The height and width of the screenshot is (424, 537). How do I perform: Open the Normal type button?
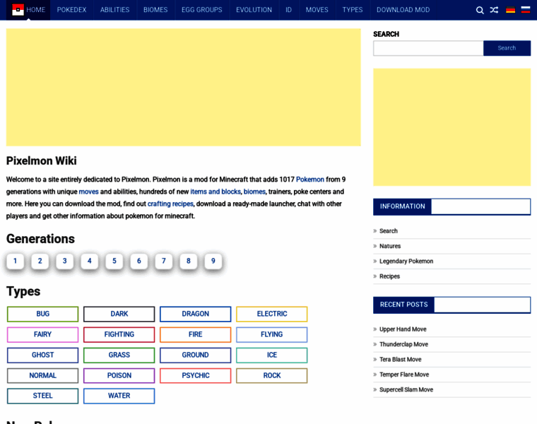click(x=43, y=376)
